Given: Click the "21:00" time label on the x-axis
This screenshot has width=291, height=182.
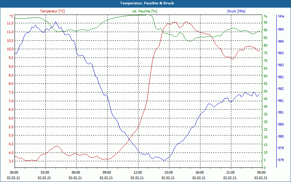Looking at the screenshot, I should [231, 172].
